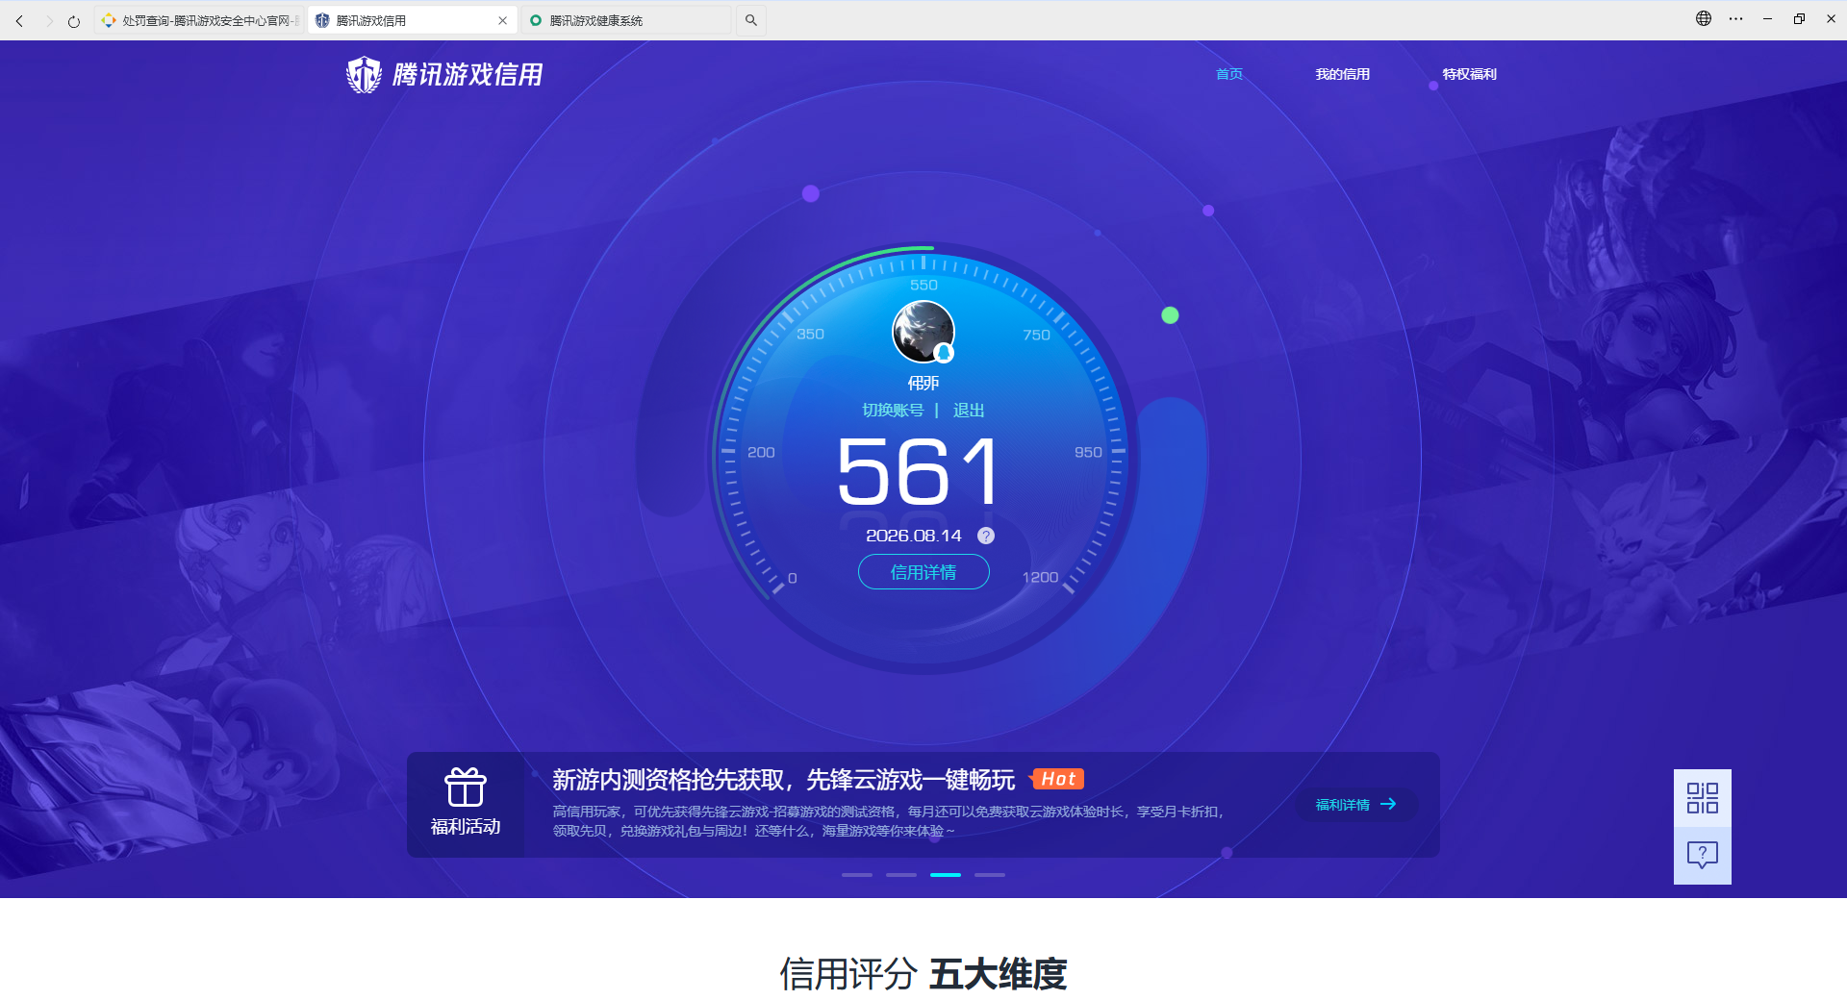Select the fourth banner carousel indicator
This screenshot has height=1000, width=1847.
[990, 875]
